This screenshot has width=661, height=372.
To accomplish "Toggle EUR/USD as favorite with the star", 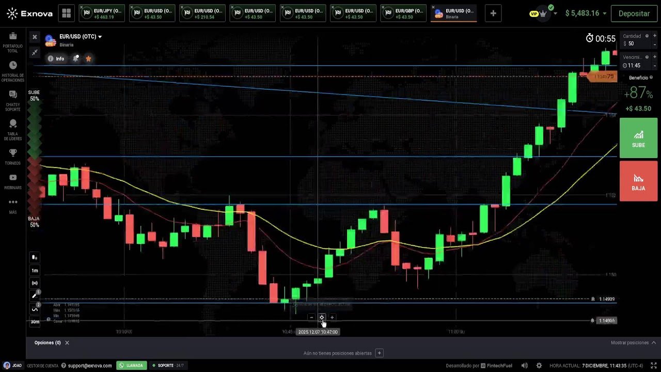I will tap(88, 59).
